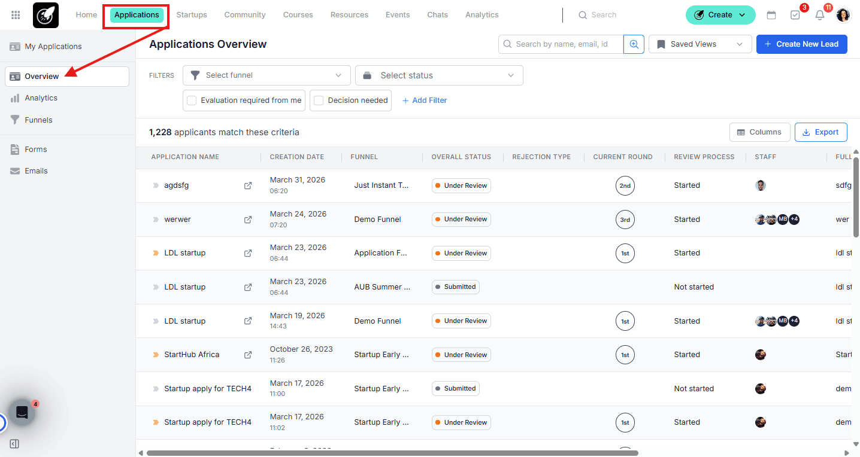Open the Analytics tab in top navigation
The height and width of the screenshot is (457, 860).
[482, 15]
